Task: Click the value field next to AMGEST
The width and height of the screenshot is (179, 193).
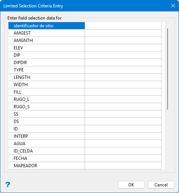Action: coord(123,33)
